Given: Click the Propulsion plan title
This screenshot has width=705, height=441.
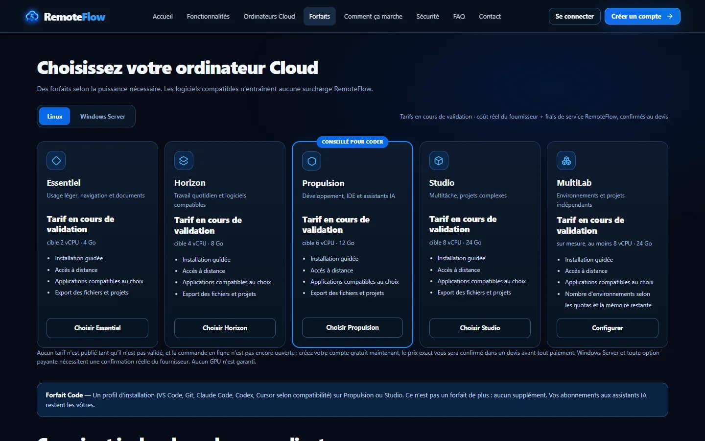Looking at the screenshot, I should 323,183.
